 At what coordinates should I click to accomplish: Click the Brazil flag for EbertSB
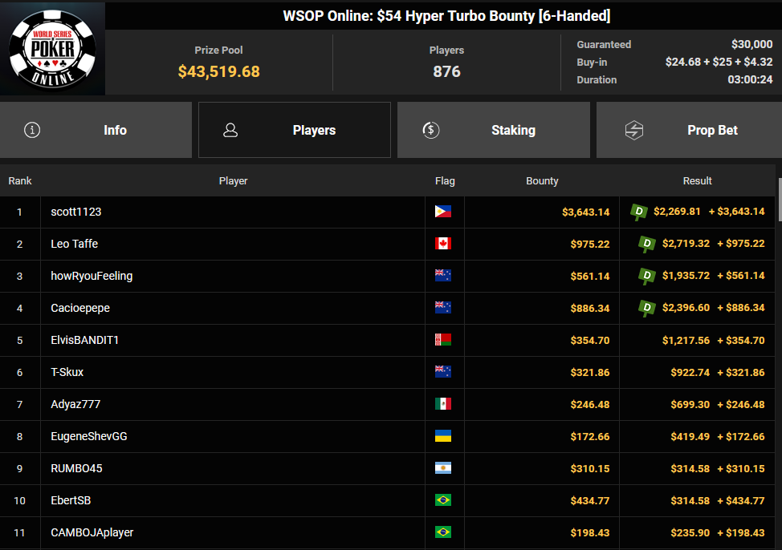[x=443, y=500]
